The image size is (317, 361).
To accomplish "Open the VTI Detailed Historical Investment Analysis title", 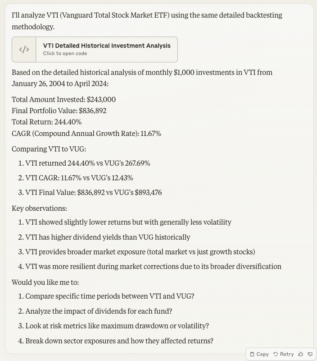I will click(x=107, y=46).
